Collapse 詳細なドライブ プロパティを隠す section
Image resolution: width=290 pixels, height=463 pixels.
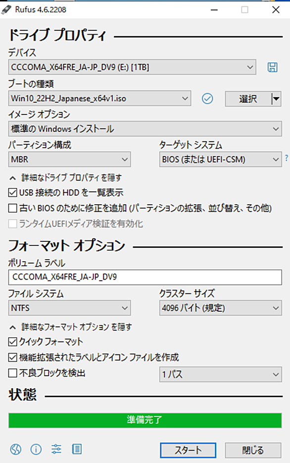pos(65,178)
